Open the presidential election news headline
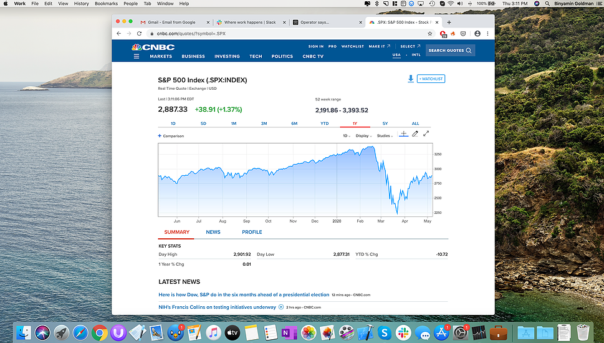 (244, 294)
